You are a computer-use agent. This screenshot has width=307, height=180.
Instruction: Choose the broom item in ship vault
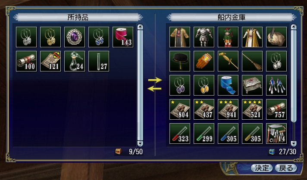pyautogui.click(x=252, y=61)
